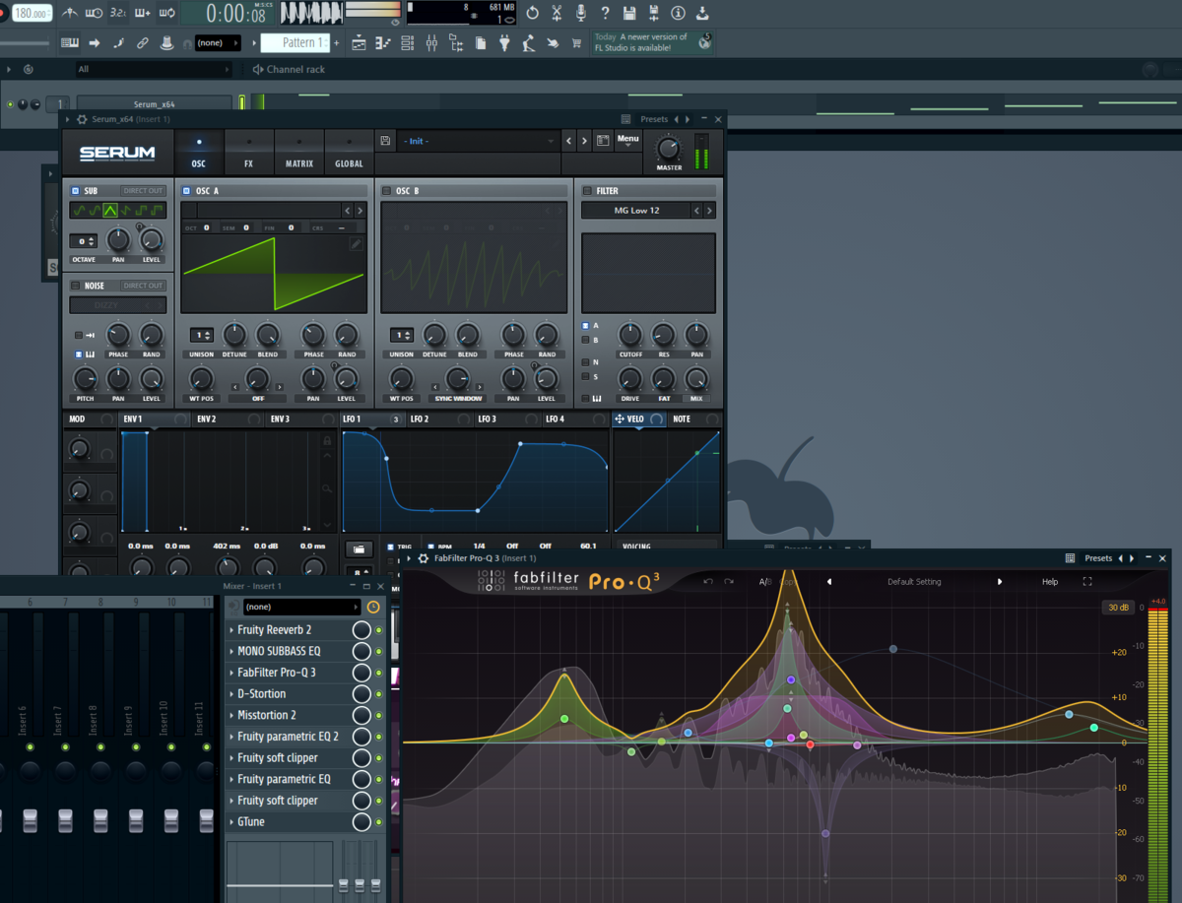1182x903 pixels.
Task: Open the mixer input (none) dropdown
Action: pyautogui.click(x=301, y=608)
